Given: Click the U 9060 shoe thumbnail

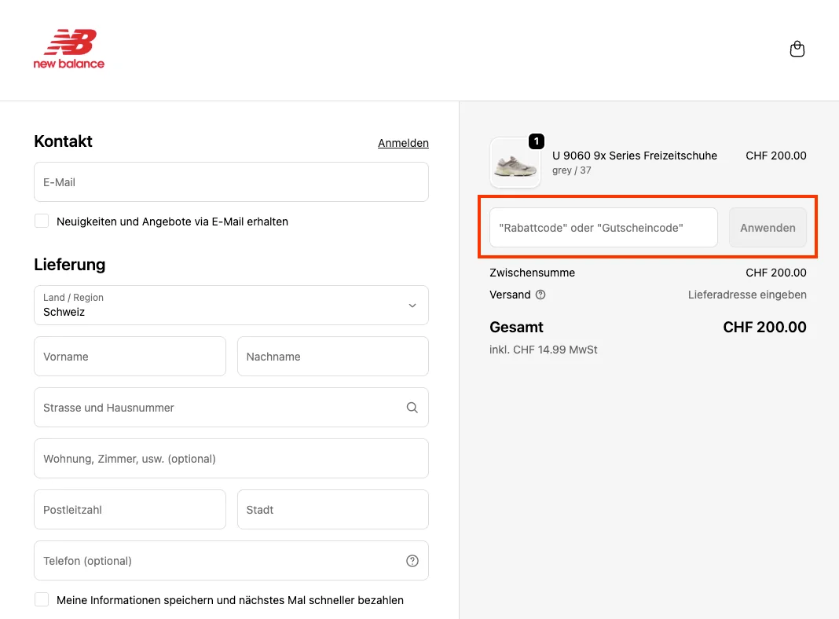Looking at the screenshot, I should [x=515, y=163].
